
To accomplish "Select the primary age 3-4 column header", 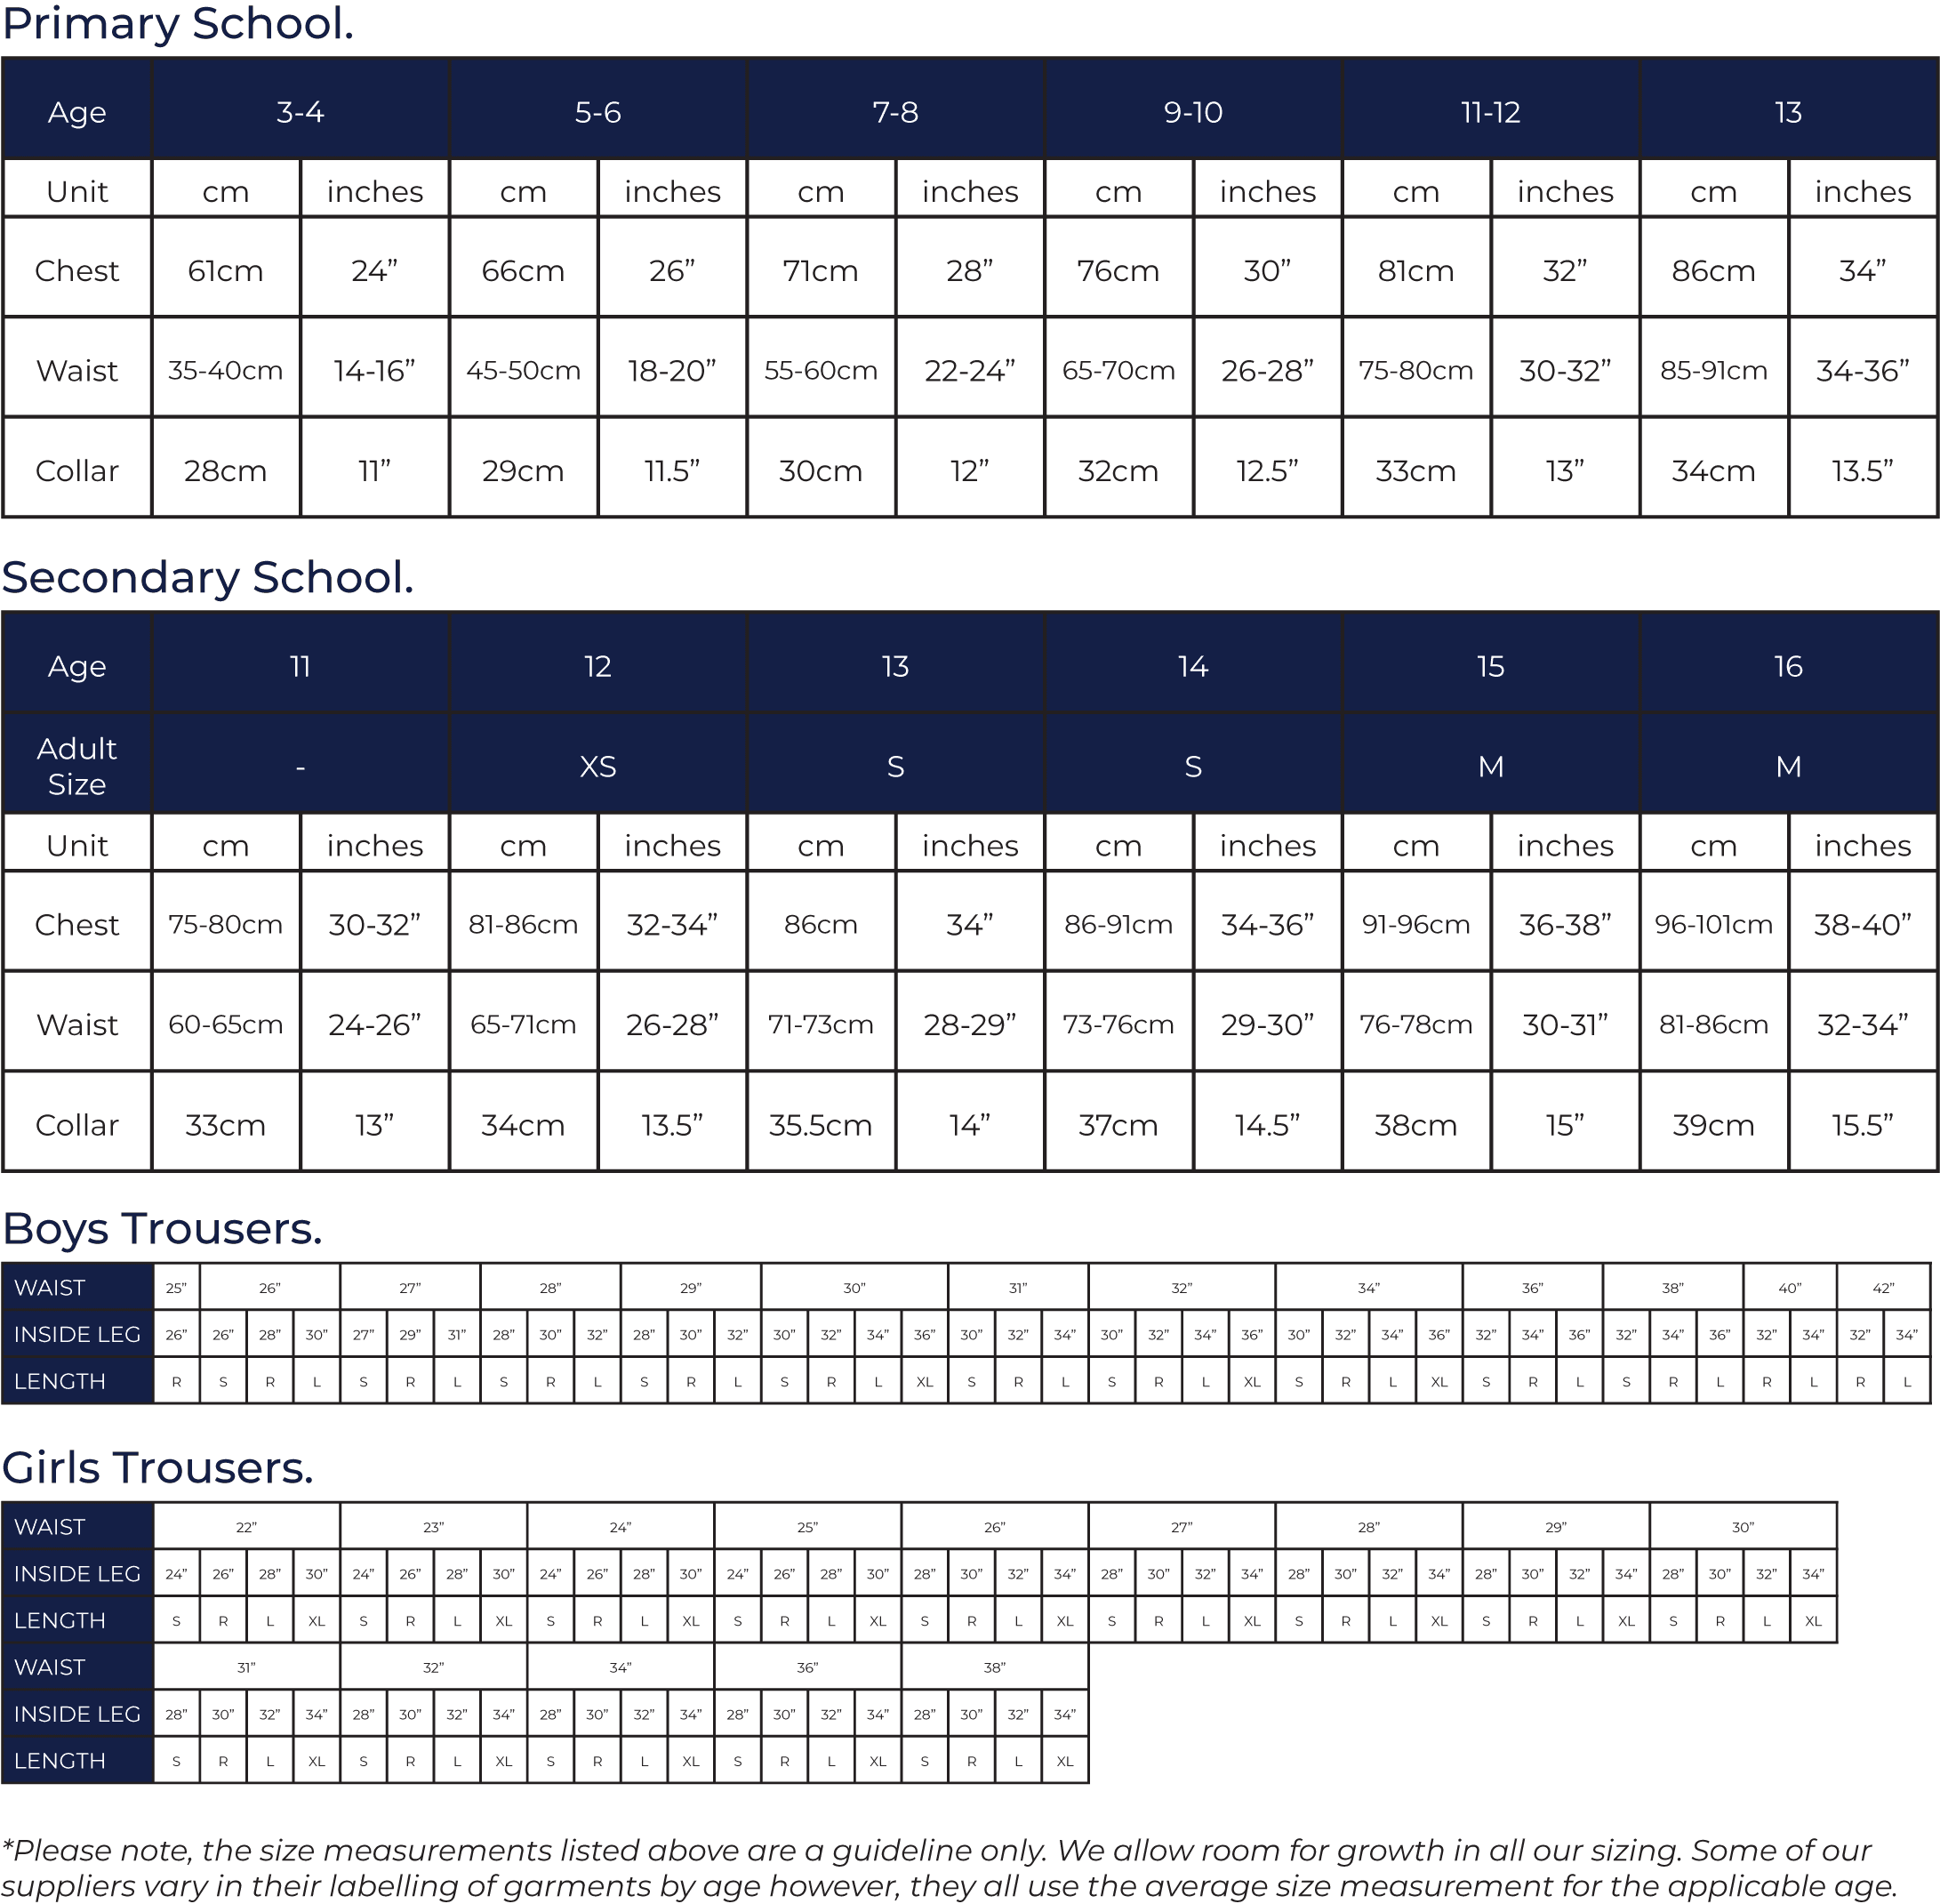I will point(300,112).
